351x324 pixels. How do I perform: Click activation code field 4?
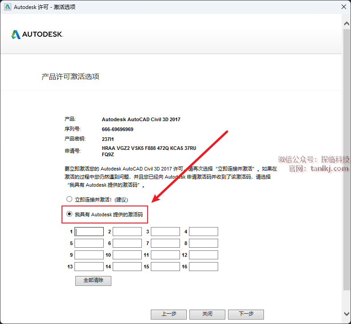pyautogui.click(x=203, y=232)
